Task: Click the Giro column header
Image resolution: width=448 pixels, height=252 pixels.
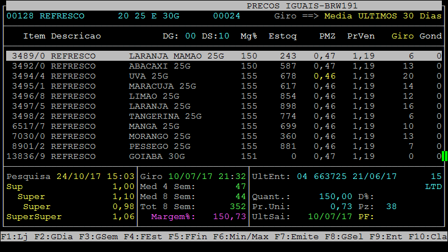Action: pyautogui.click(x=402, y=36)
